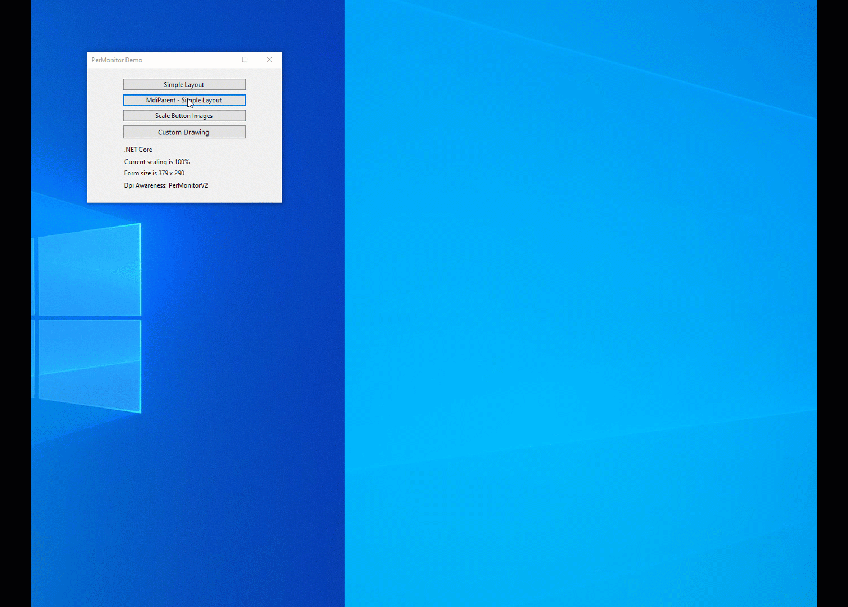This screenshot has width=848, height=607.
Task: Close the PerMonitor Demo window
Action: point(269,60)
